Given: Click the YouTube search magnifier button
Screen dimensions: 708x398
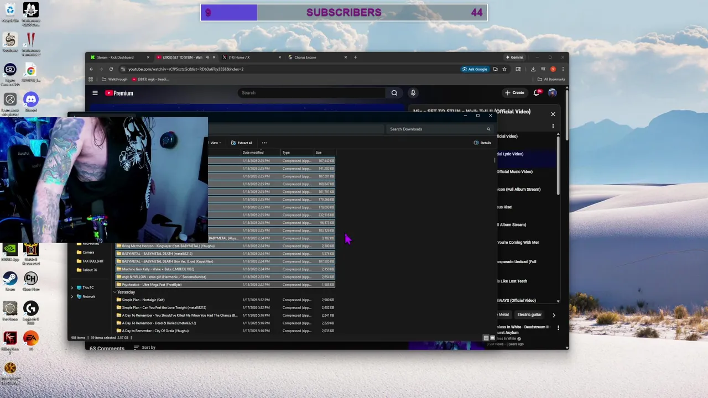Looking at the screenshot, I should [x=394, y=93].
